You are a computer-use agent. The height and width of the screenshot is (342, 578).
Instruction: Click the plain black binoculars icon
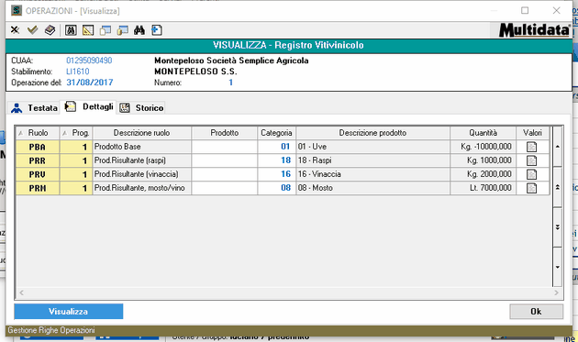[139, 30]
